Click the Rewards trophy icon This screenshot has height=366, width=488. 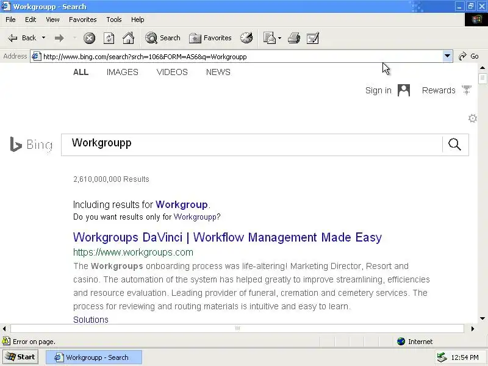click(467, 90)
